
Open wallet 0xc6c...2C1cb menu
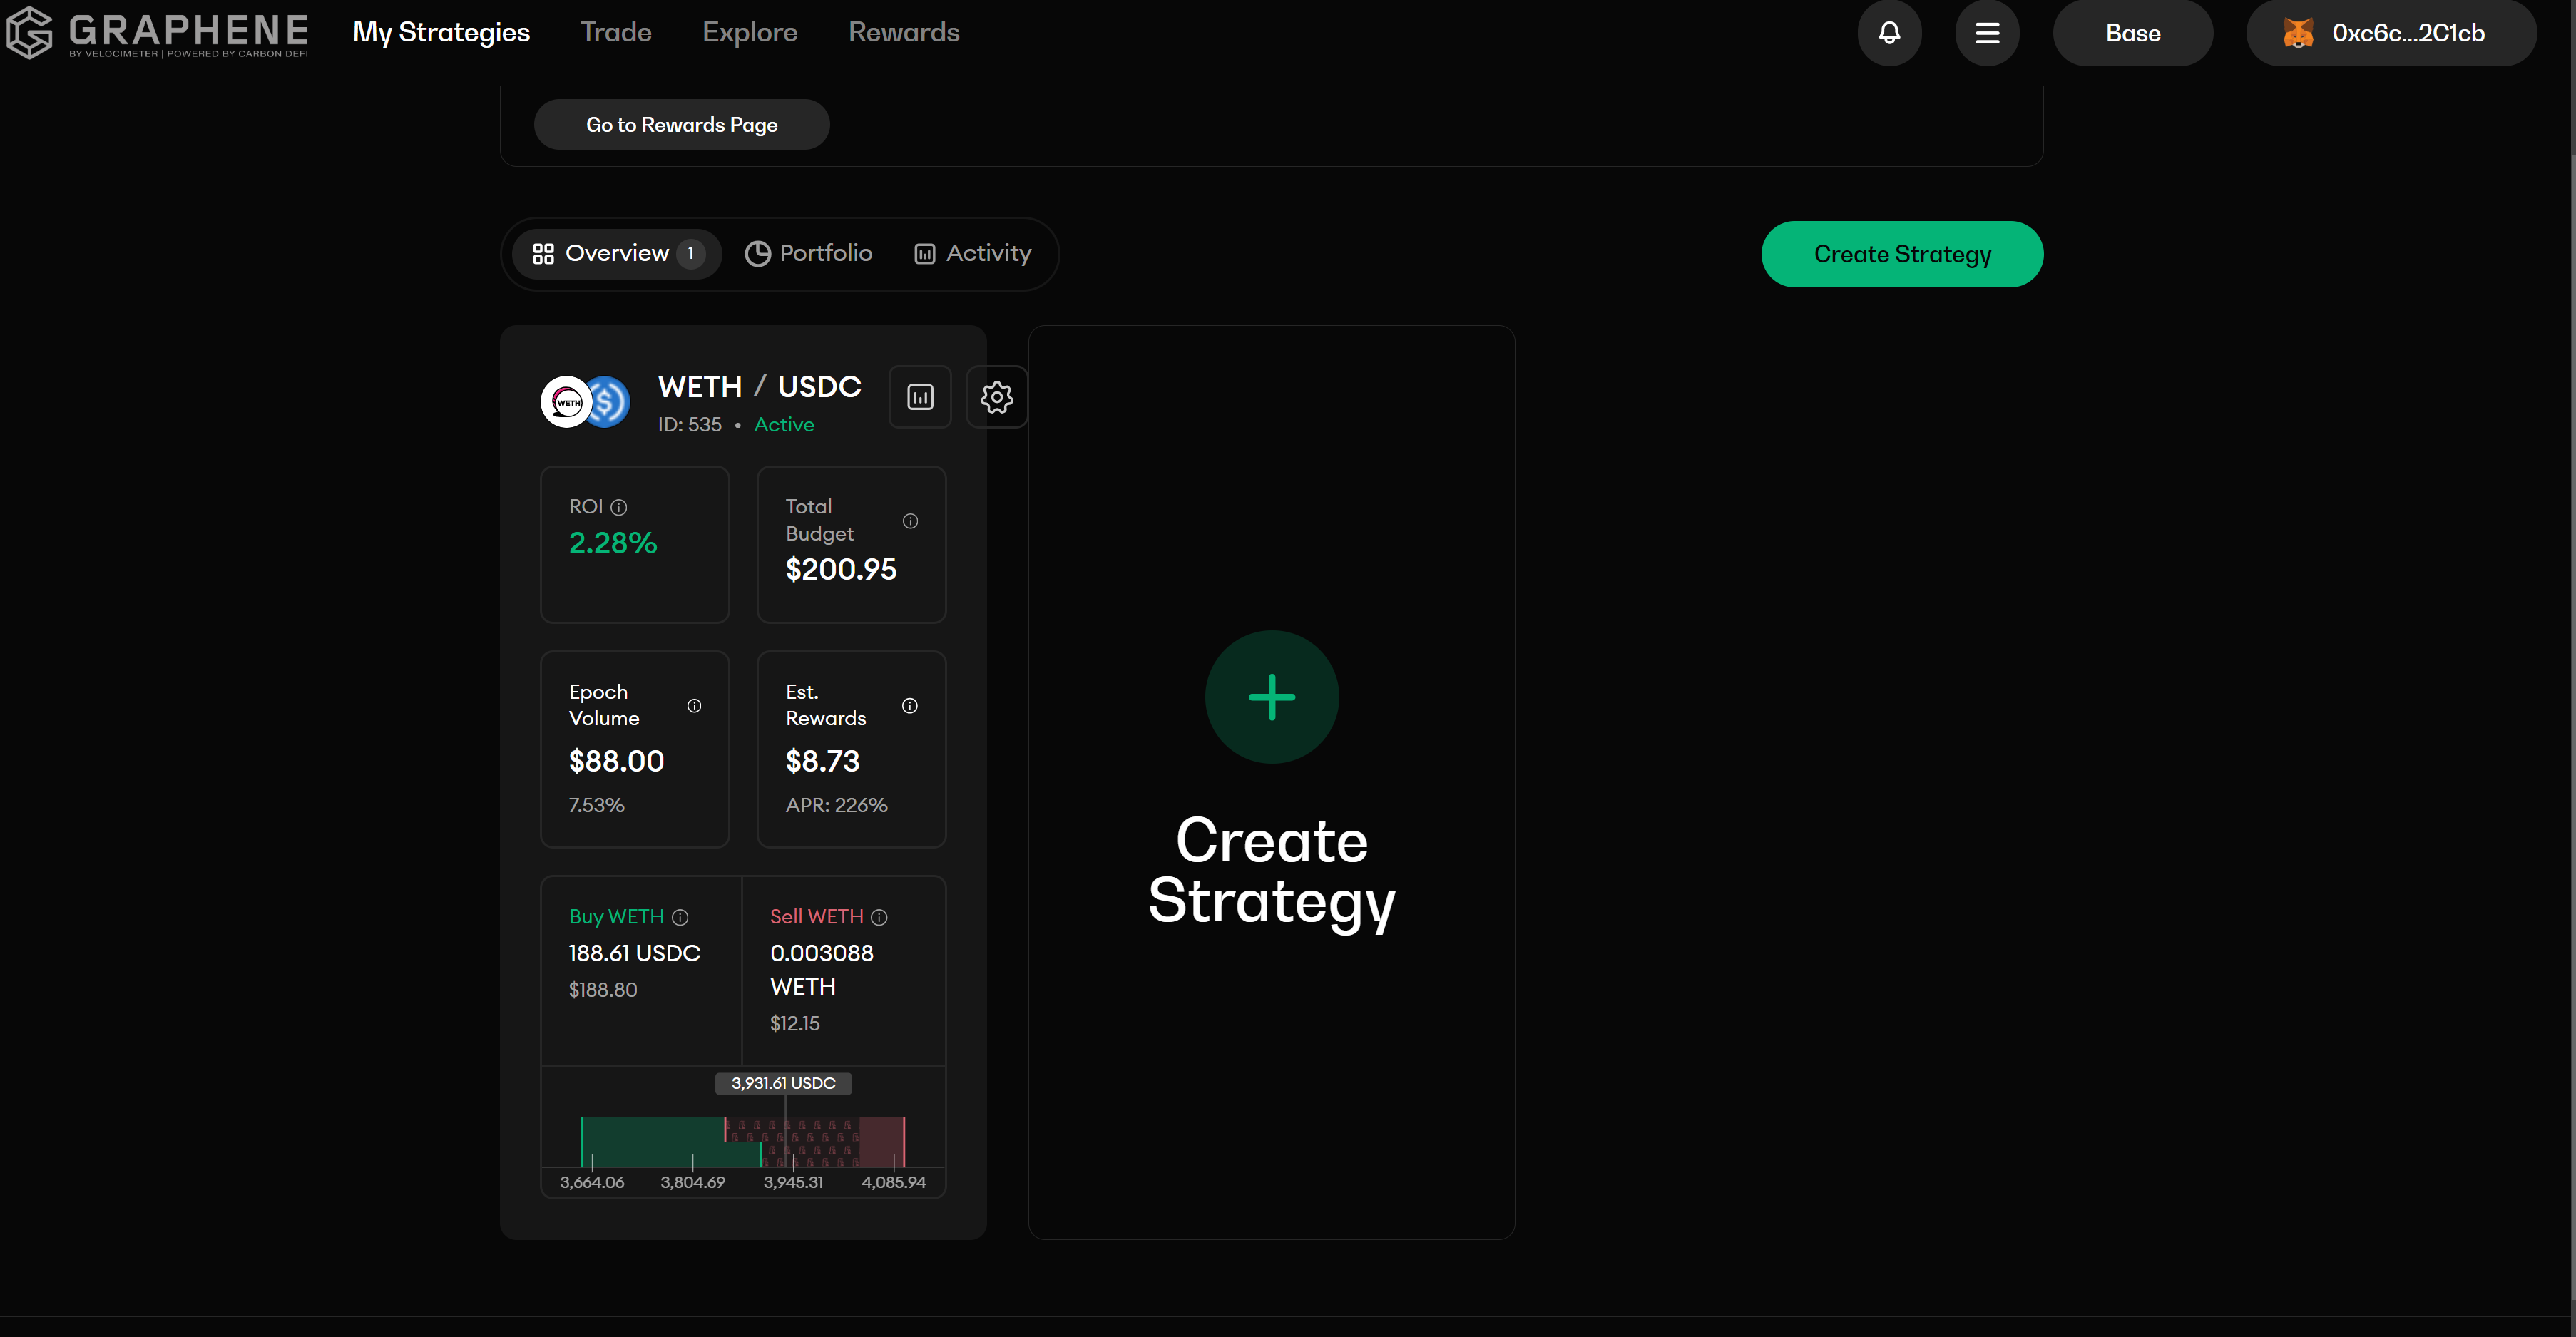[x=2390, y=33]
